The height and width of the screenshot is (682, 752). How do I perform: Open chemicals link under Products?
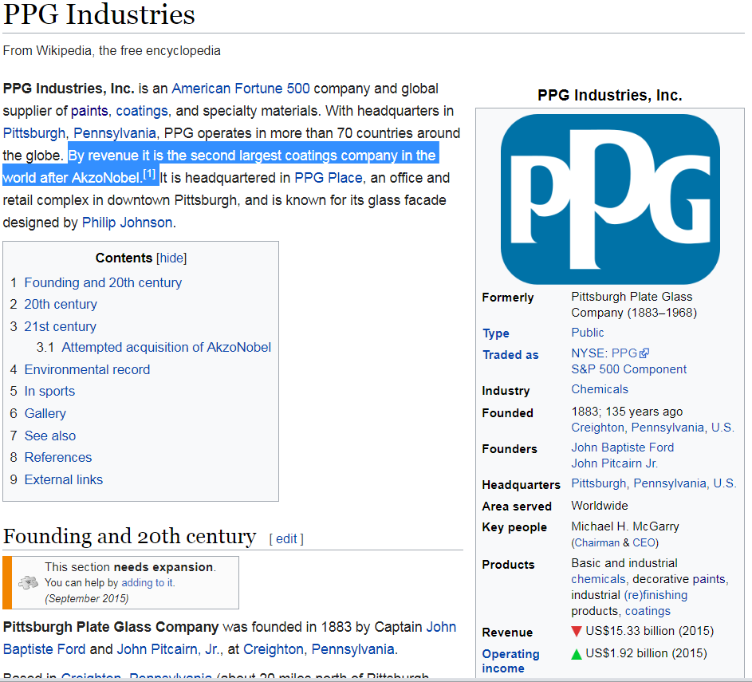pos(598,579)
